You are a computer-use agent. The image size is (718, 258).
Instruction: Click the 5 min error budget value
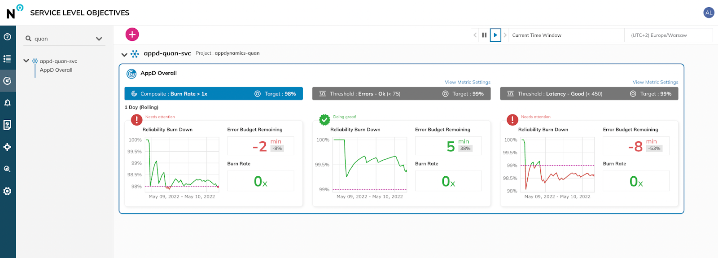pos(451,146)
